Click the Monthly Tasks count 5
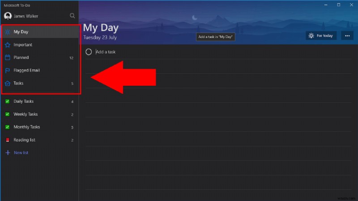This screenshot has width=358, height=201. click(72, 127)
